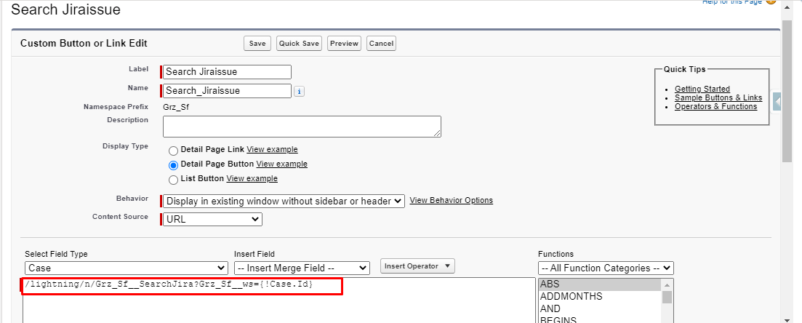This screenshot has height=323, width=802.
Task: Open View example for List Button
Action: 252,179
